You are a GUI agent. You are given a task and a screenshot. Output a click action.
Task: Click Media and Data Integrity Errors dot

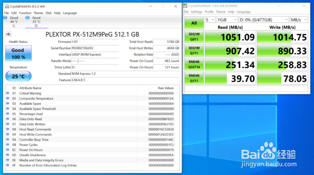(x=8, y=160)
